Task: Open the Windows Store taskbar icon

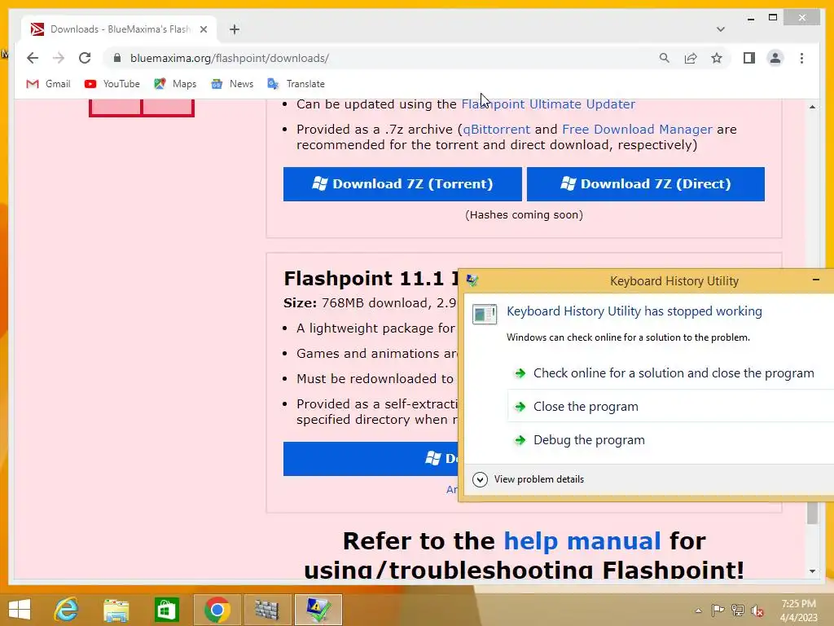Action: coord(166,610)
